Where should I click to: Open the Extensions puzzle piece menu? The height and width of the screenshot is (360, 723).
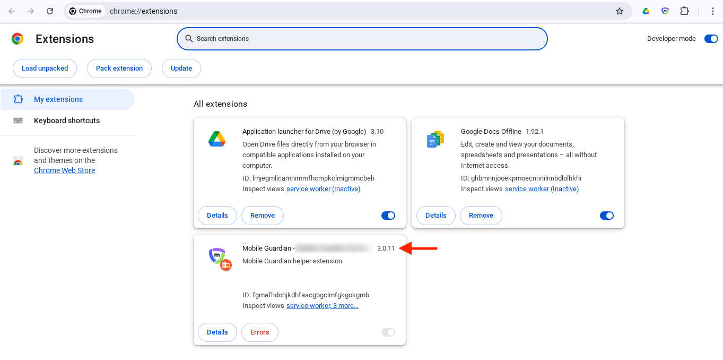coord(684,11)
